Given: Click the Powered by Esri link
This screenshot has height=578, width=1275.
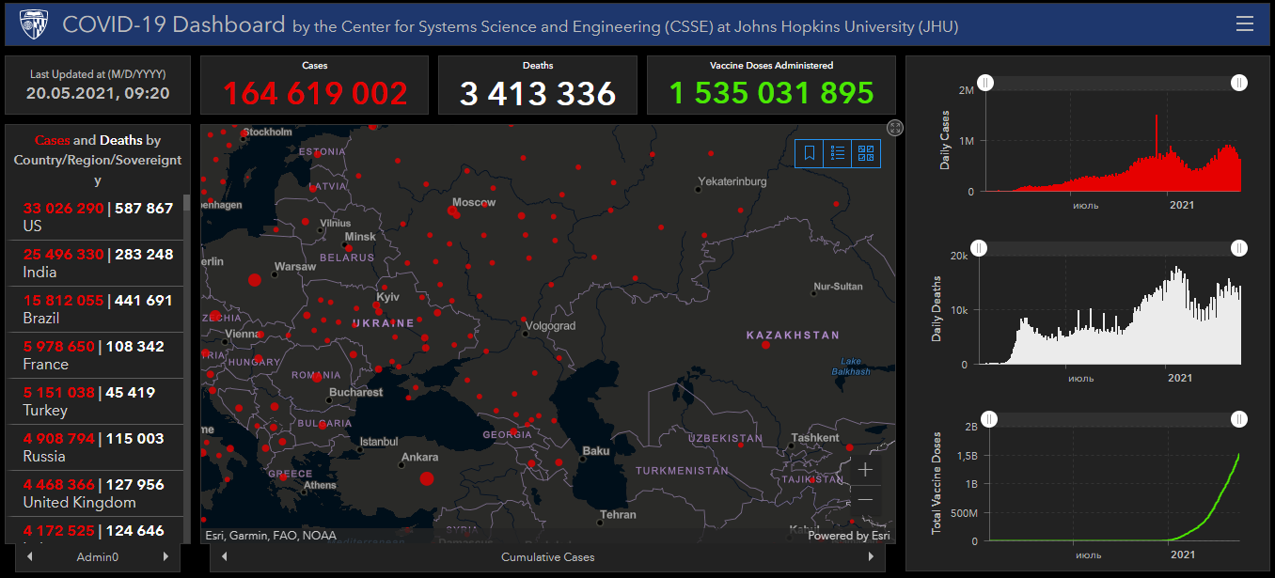Looking at the screenshot, I should [848, 536].
